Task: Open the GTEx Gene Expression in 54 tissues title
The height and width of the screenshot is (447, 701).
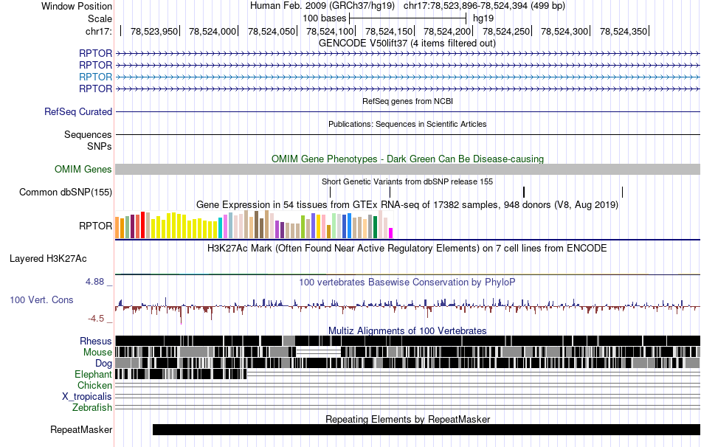Action: pos(407,205)
